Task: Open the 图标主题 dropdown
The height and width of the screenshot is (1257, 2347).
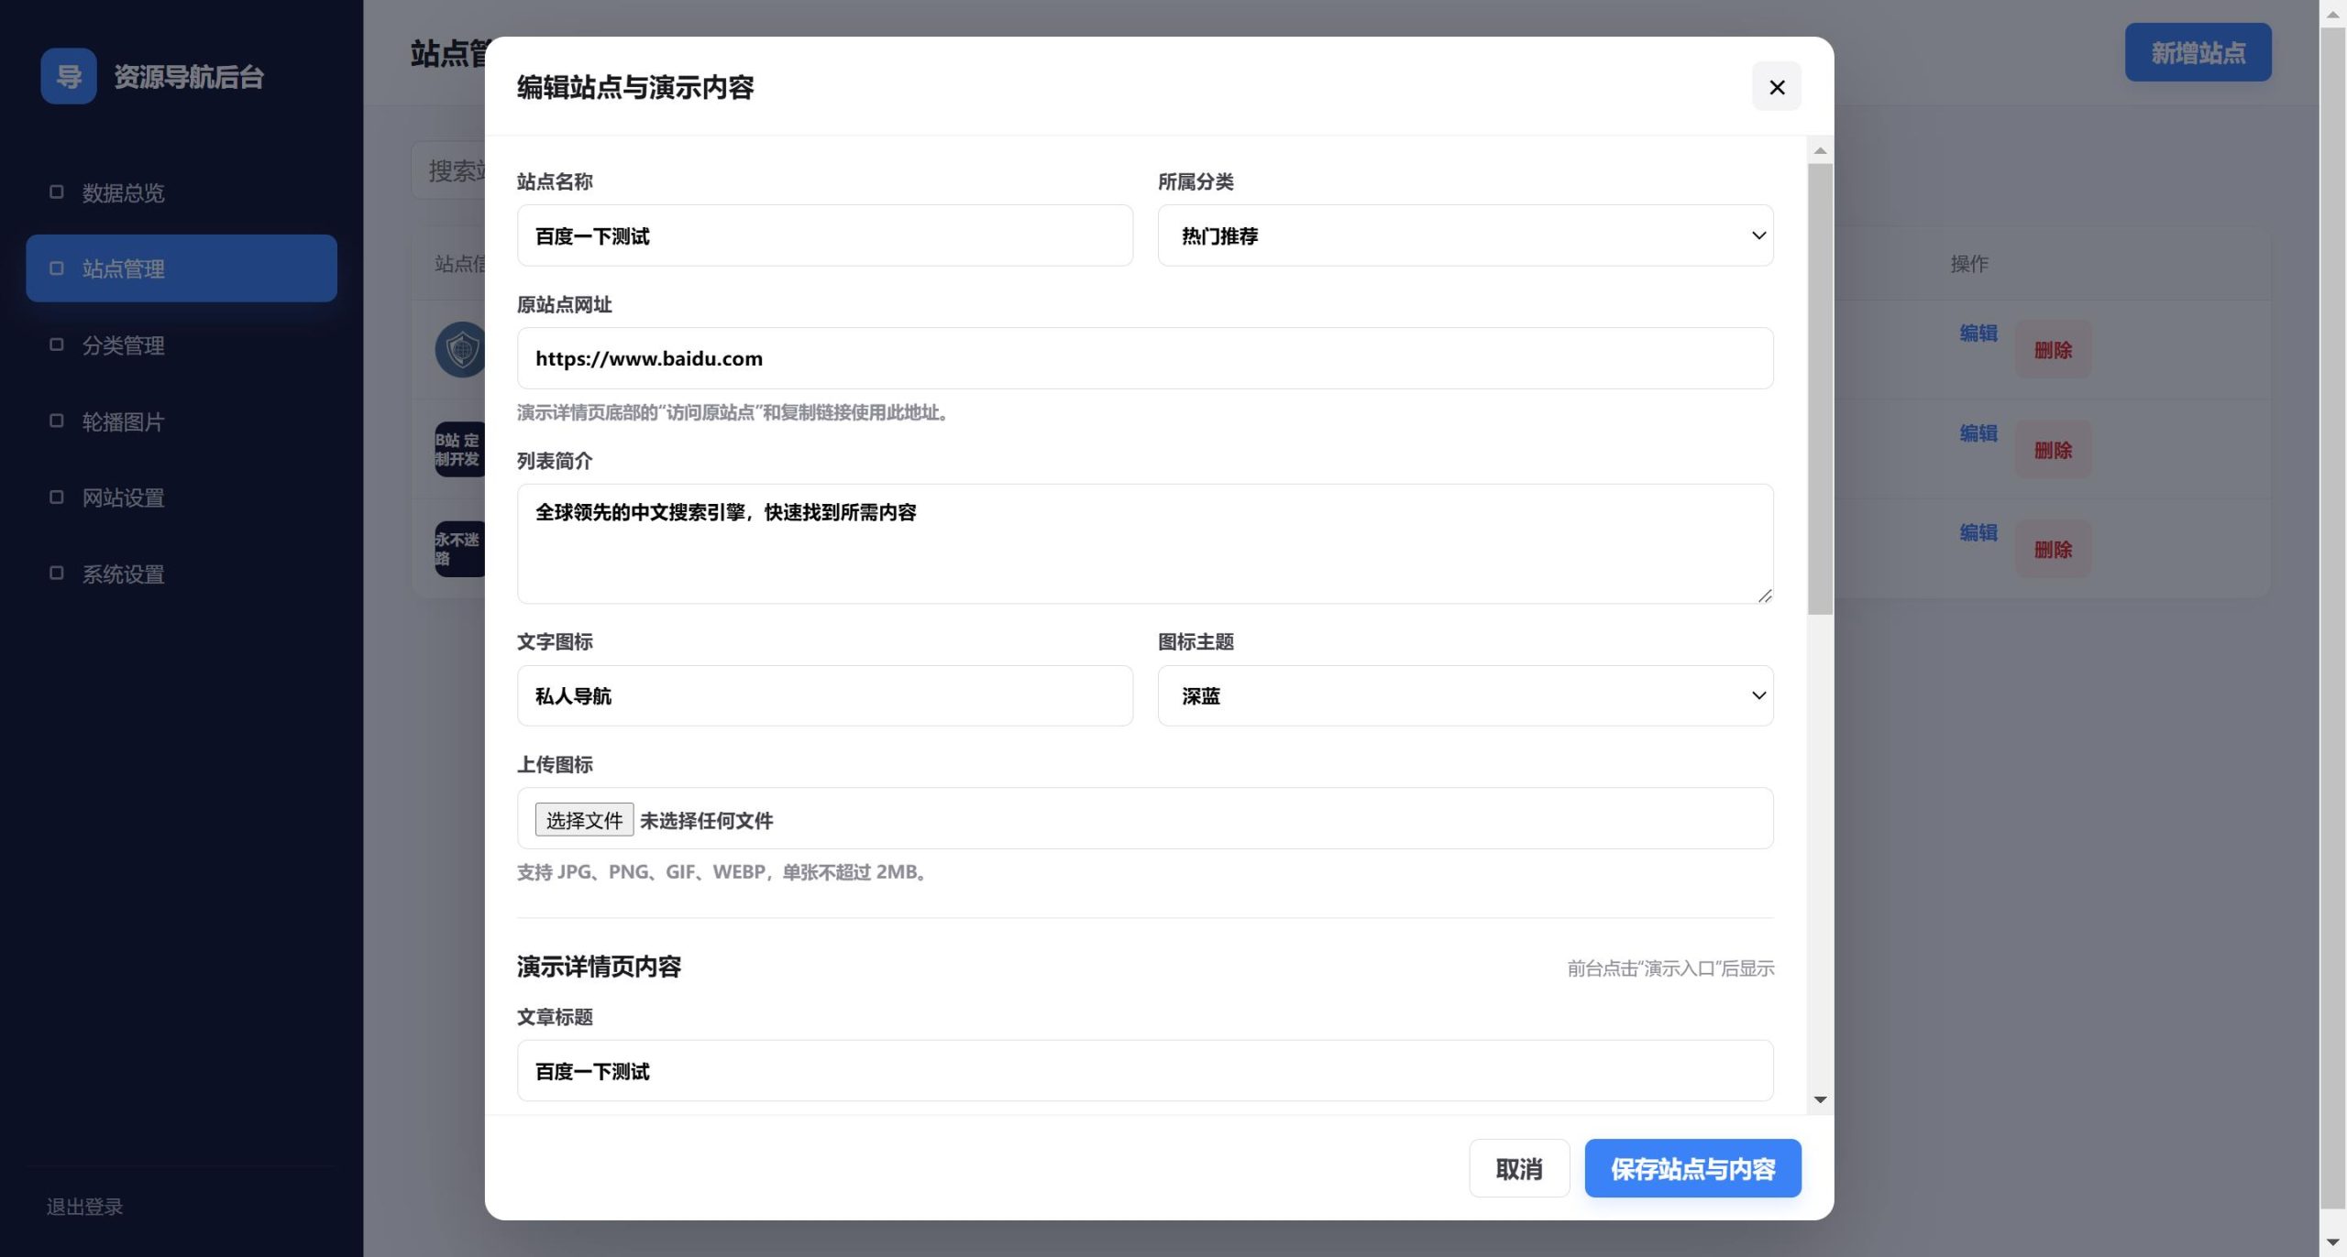Action: [1465, 695]
